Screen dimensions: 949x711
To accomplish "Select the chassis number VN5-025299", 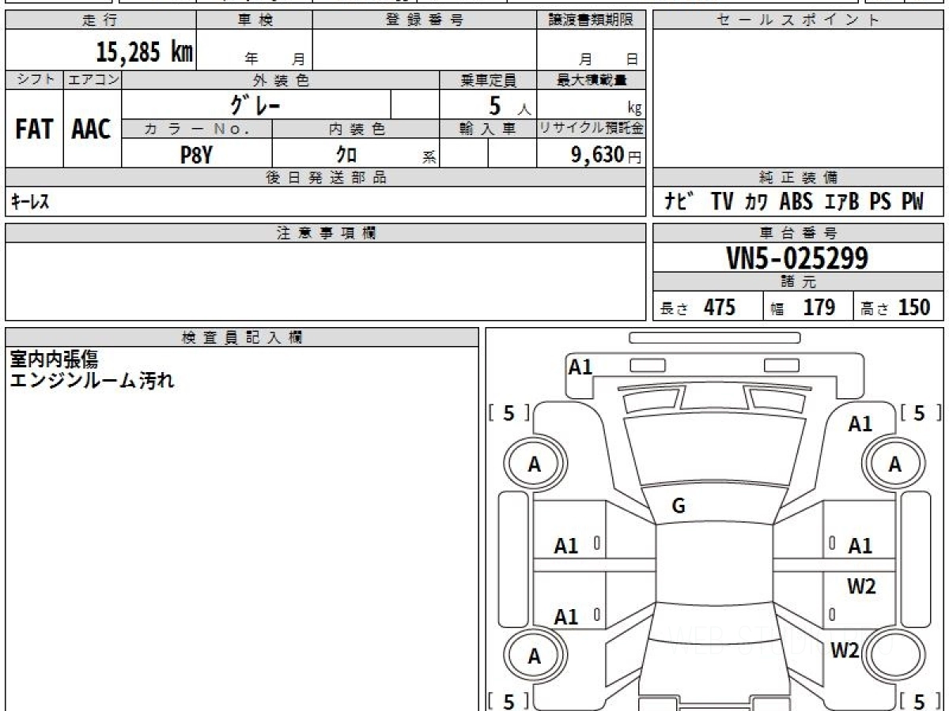I will tap(797, 258).
